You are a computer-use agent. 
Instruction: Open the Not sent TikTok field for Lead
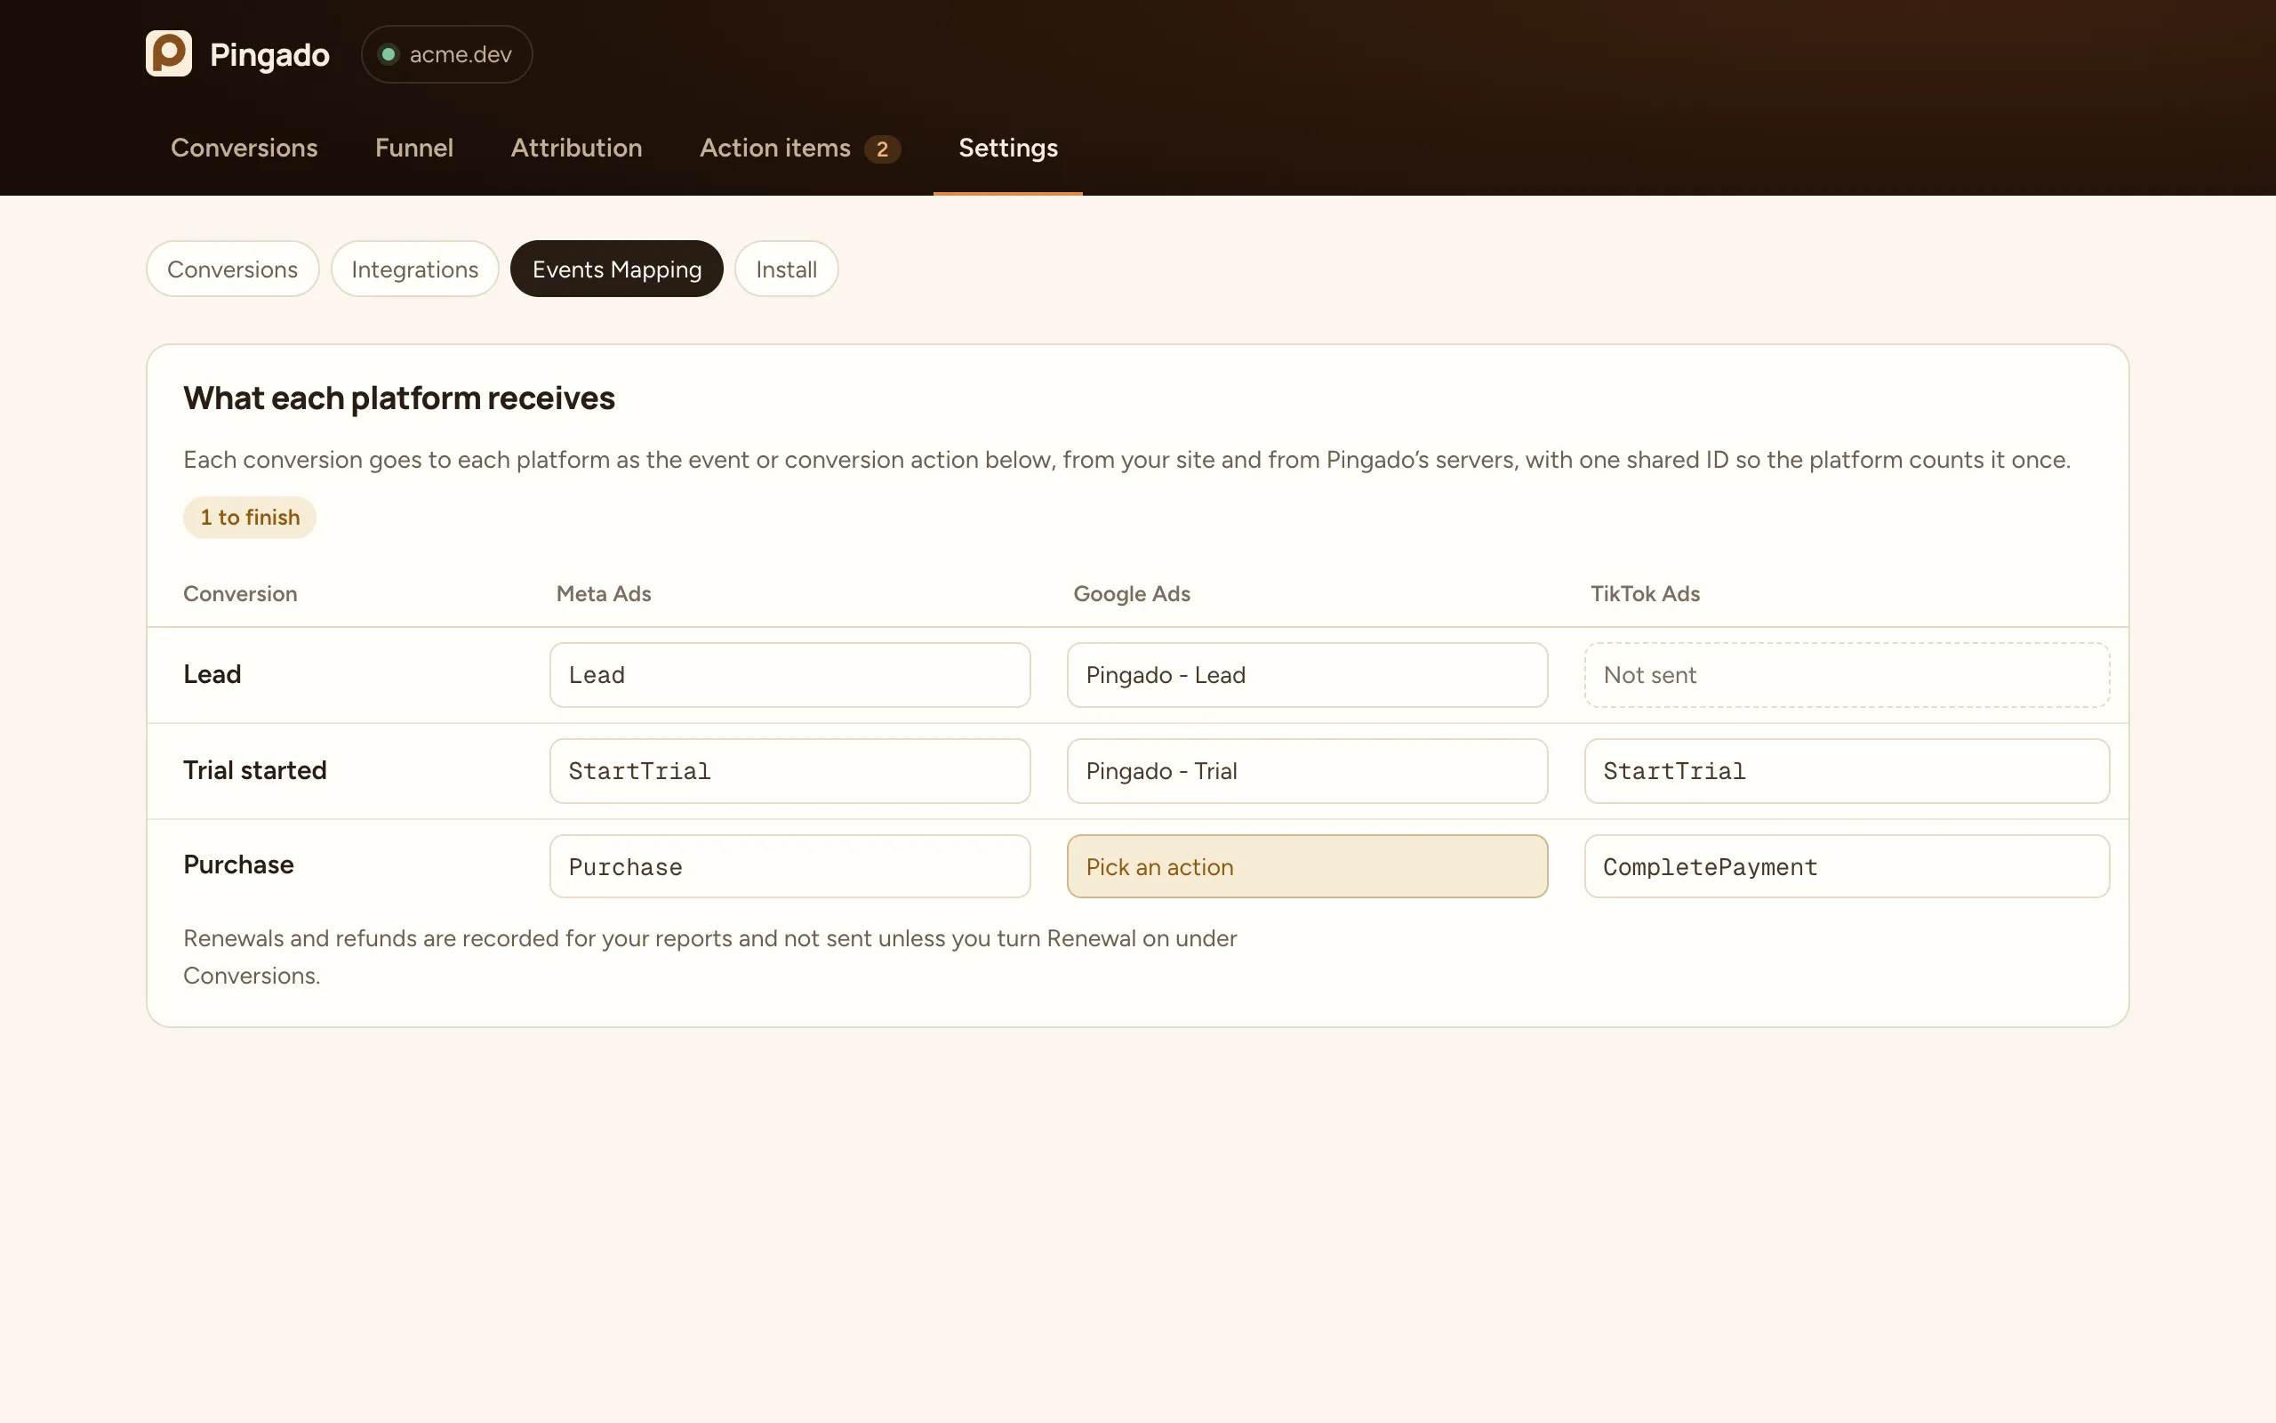pyautogui.click(x=1847, y=675)
